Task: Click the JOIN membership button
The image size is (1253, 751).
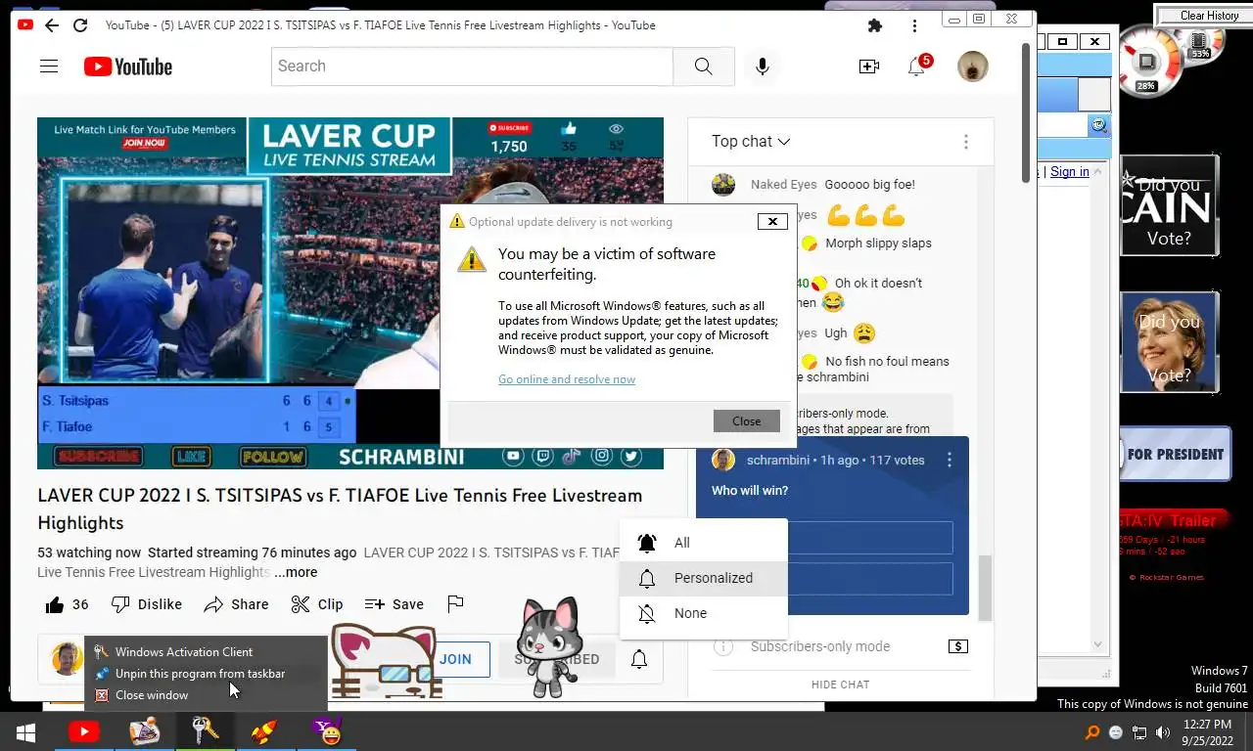Action: point(455,659)
